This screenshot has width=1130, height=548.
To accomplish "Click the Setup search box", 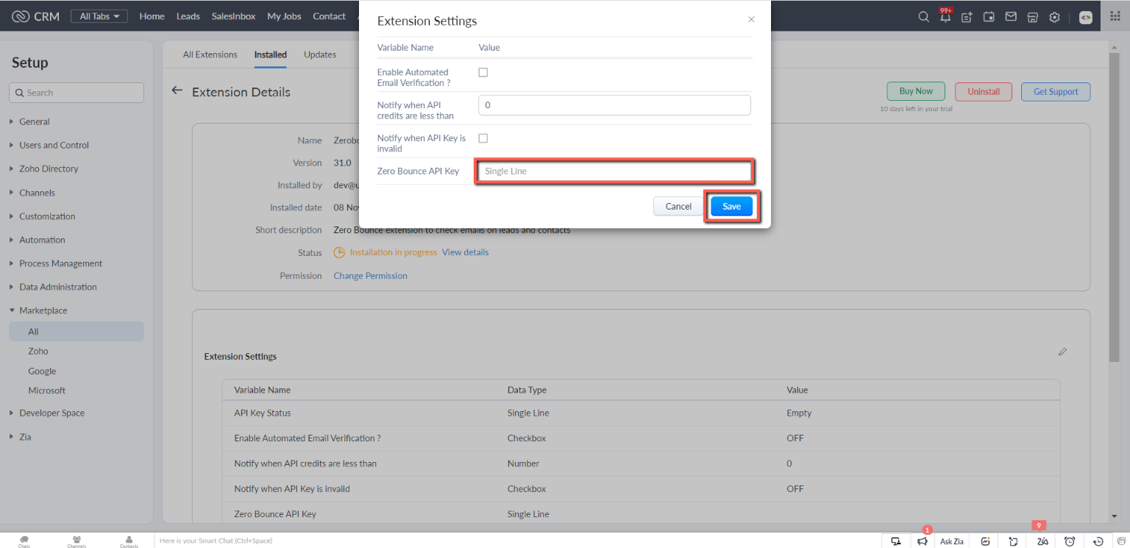I will [77, 93].
